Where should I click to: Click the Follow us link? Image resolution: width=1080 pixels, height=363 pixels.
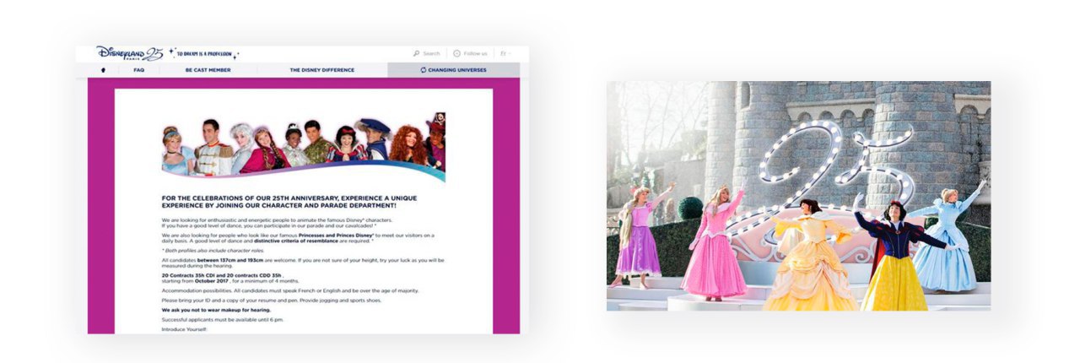(x=475, y=53)
